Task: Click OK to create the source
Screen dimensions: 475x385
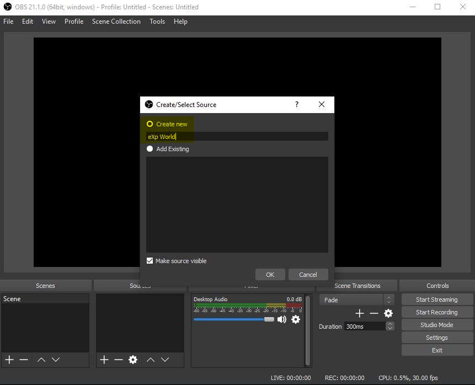Action: point(270,275)
